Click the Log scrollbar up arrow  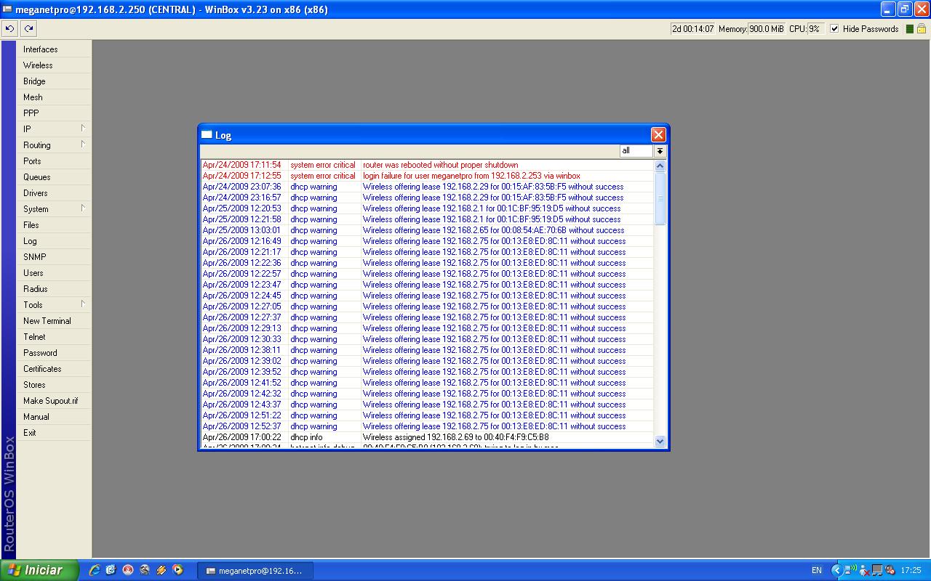click(660, 166)
